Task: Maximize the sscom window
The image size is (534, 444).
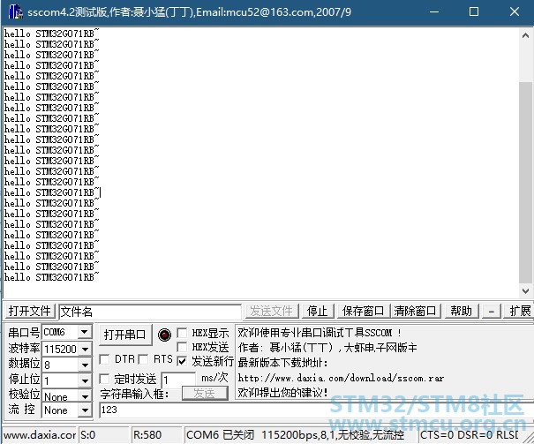Action: point(474,12)
